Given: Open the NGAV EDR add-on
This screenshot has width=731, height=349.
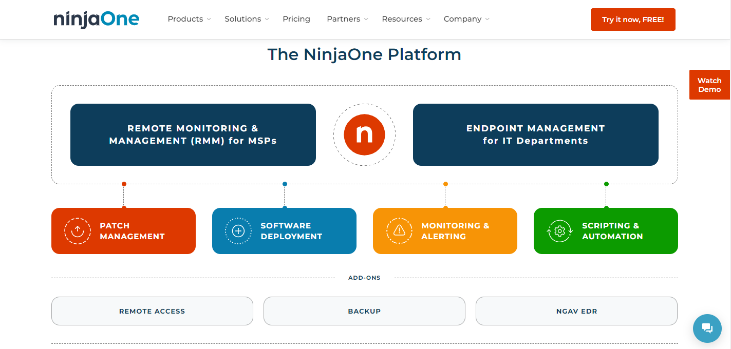Looking at the screenshot, I should [x=576, y=311].
